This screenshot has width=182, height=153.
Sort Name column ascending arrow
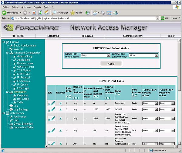(x=116, y=94)
